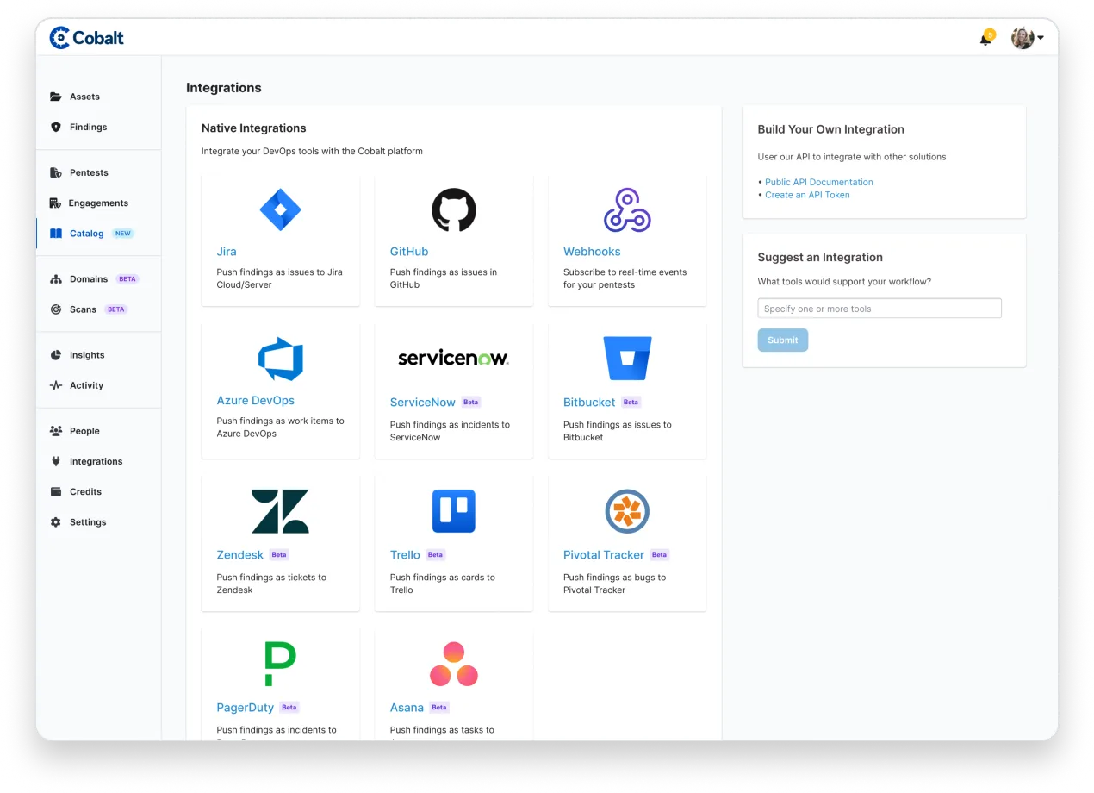1094x793 pixels.
Task: Click 'Suggest an Integration' heading
Action: [820, 258]
